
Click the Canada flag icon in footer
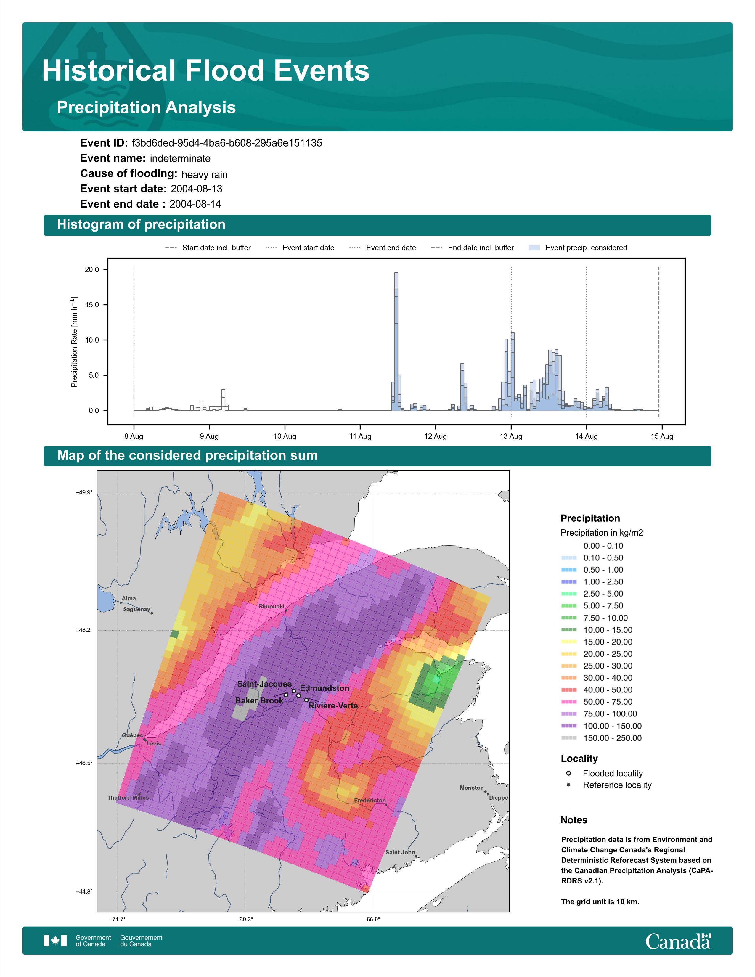pos(55,940)
